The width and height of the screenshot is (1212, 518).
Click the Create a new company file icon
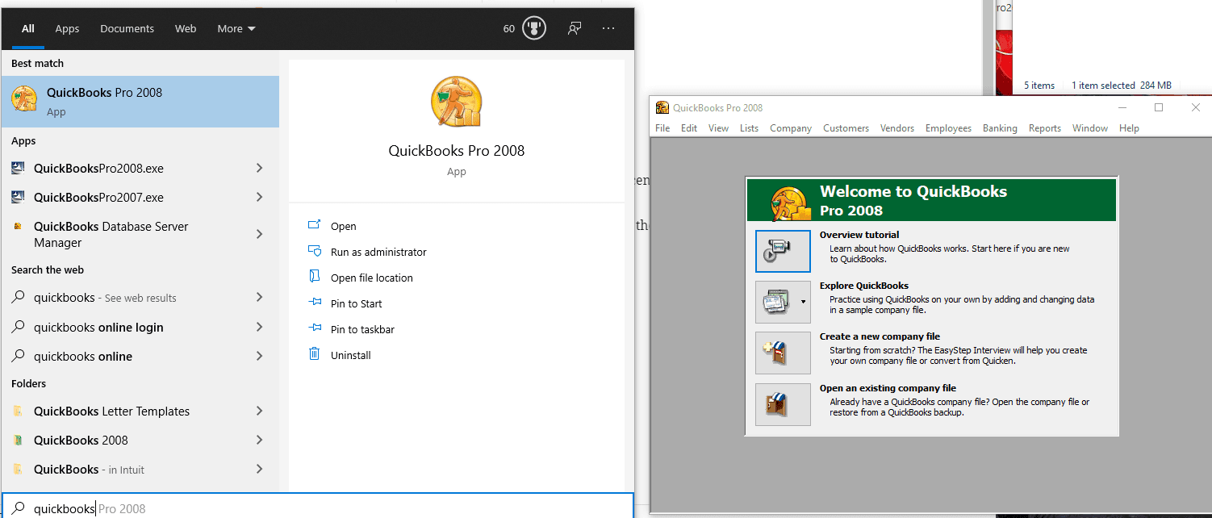[783, 353]
